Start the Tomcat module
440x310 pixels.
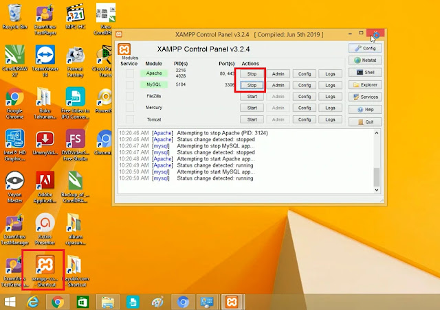tap(252, 119)
